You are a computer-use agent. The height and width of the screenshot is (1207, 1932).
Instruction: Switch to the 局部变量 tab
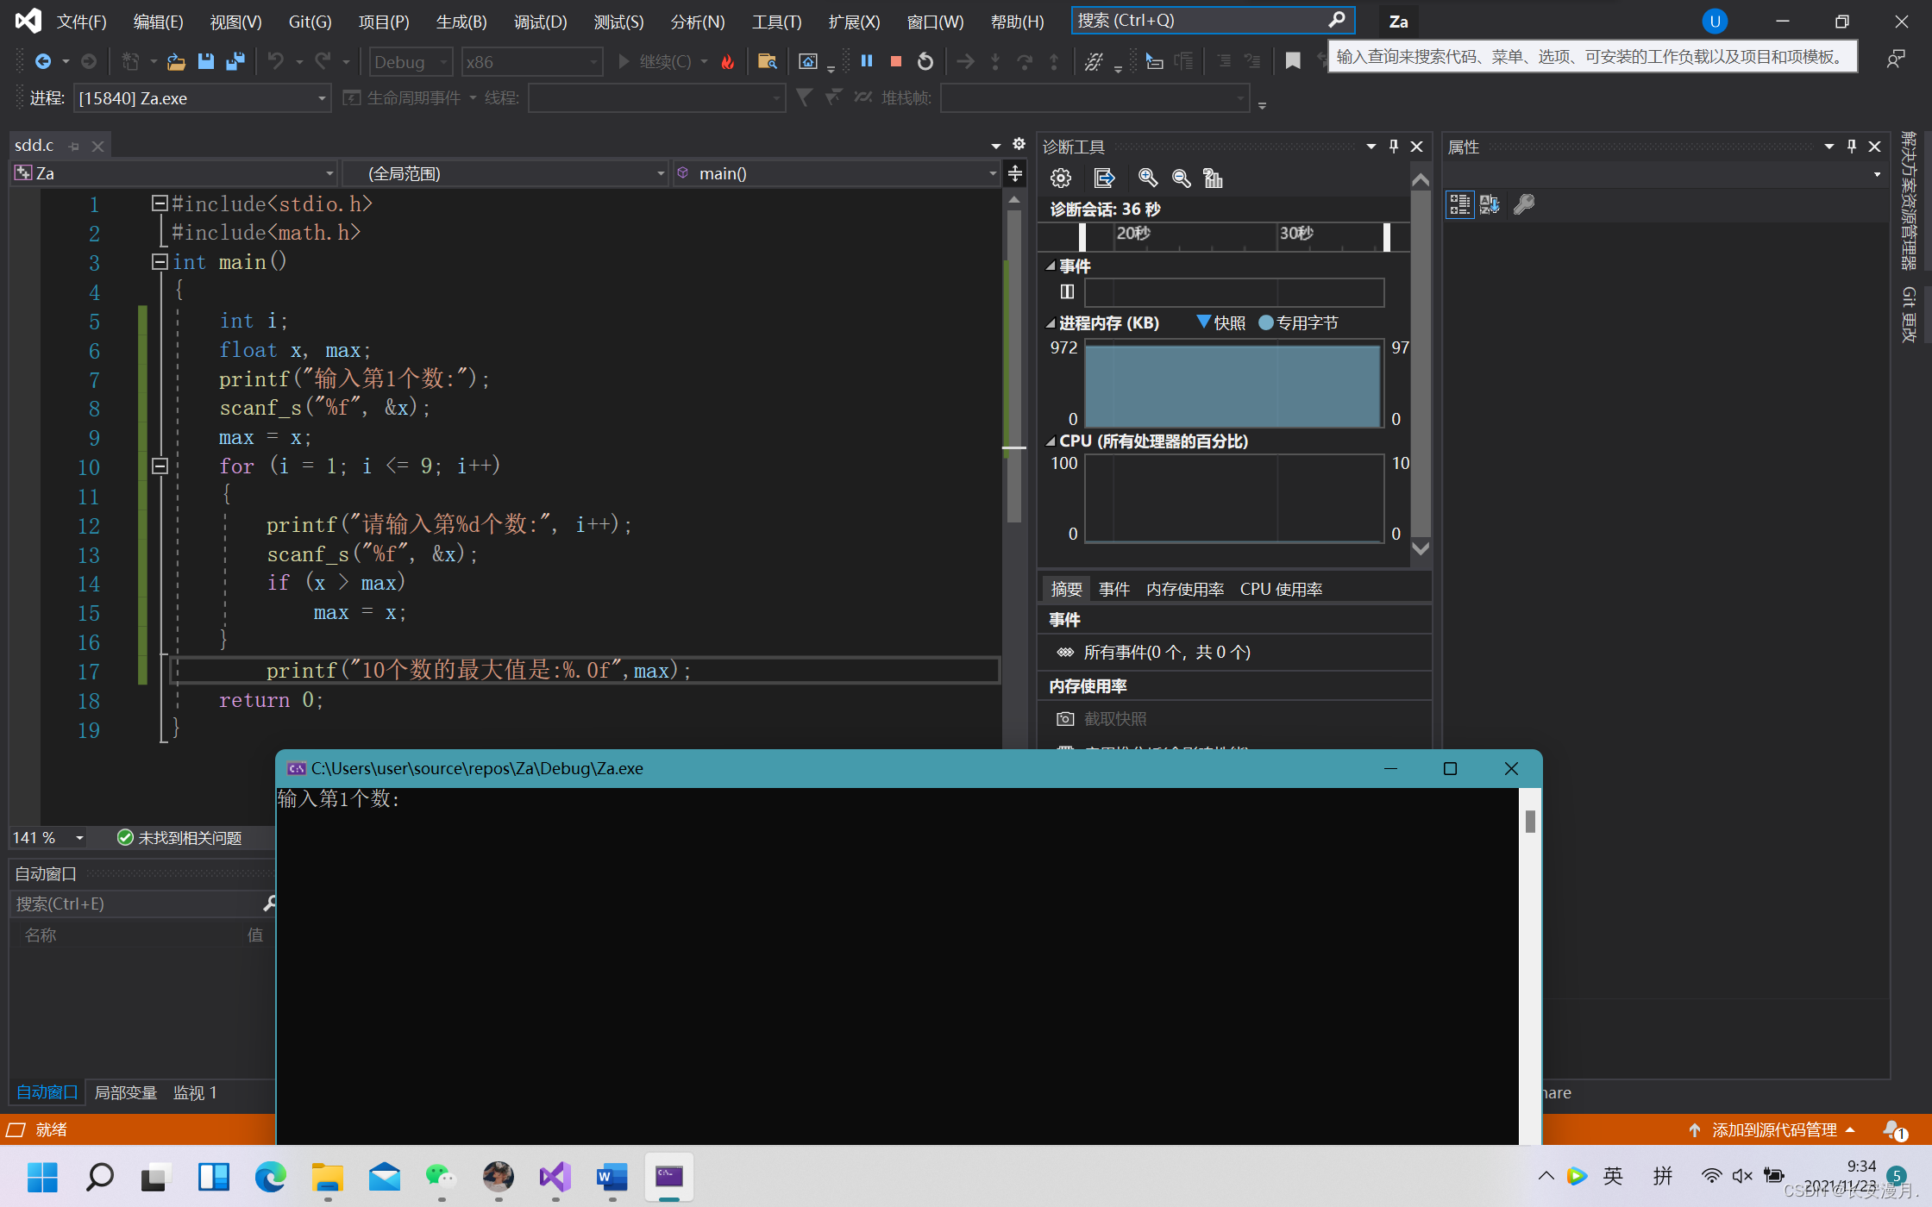(126, 1093)
